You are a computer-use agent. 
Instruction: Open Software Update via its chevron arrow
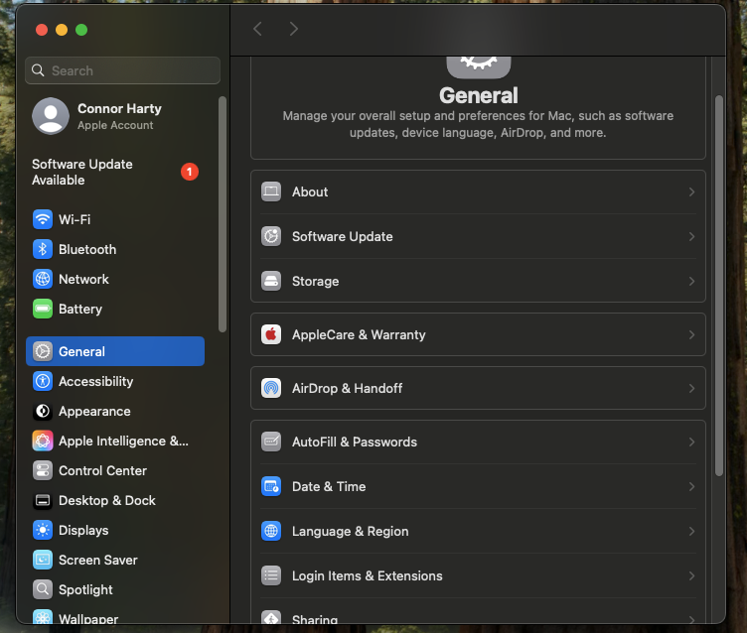coord(691,236)
